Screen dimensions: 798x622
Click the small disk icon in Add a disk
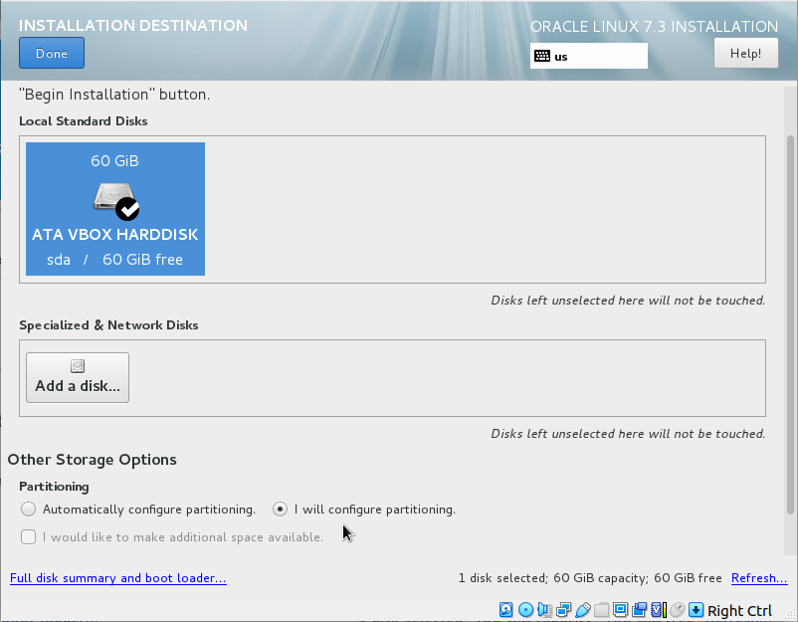78,366
